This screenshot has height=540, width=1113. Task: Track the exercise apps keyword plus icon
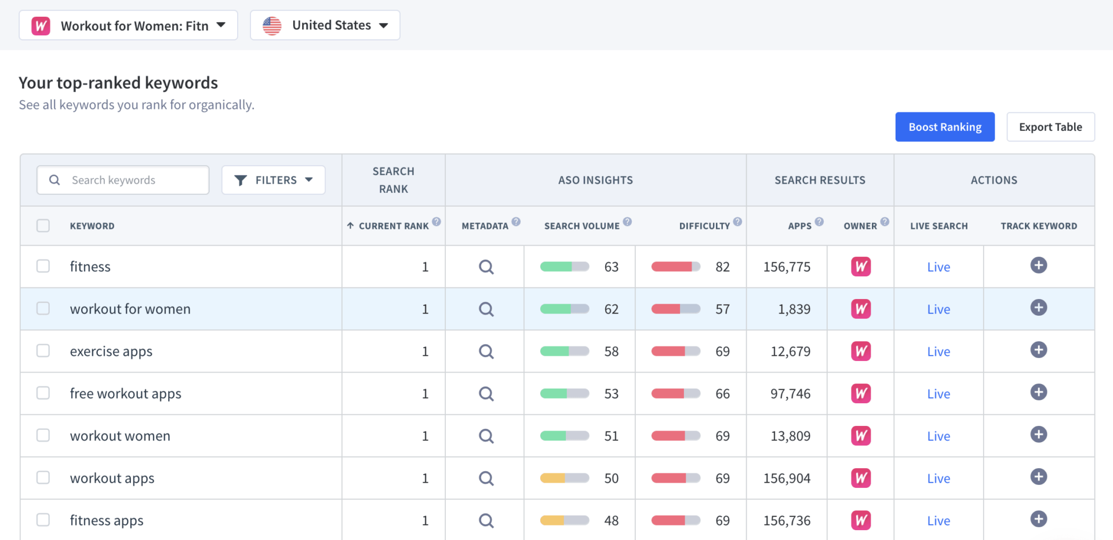[1038, 350]
